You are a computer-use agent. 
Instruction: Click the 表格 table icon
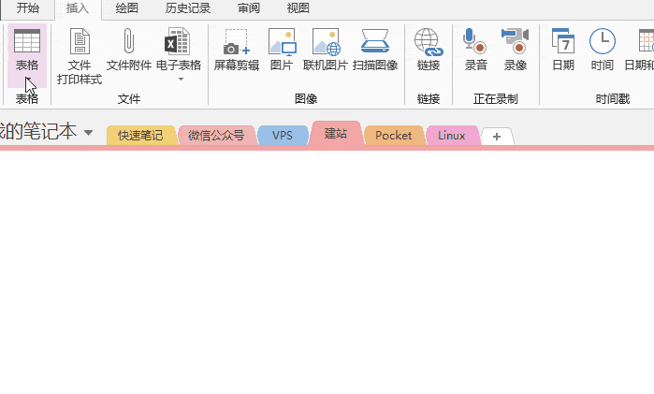(x=27, y=41)
